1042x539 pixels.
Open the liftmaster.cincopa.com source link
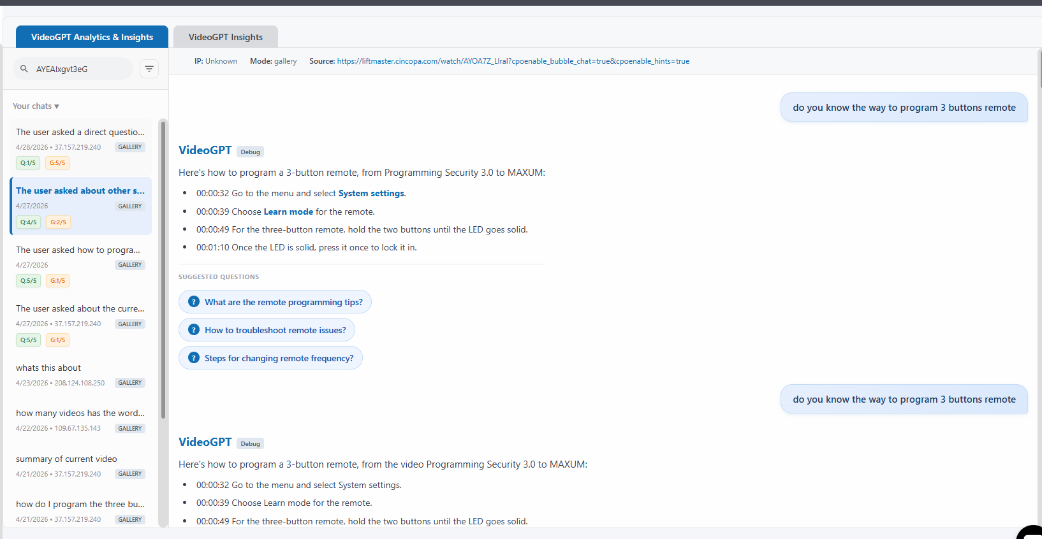tap(513, 61)
